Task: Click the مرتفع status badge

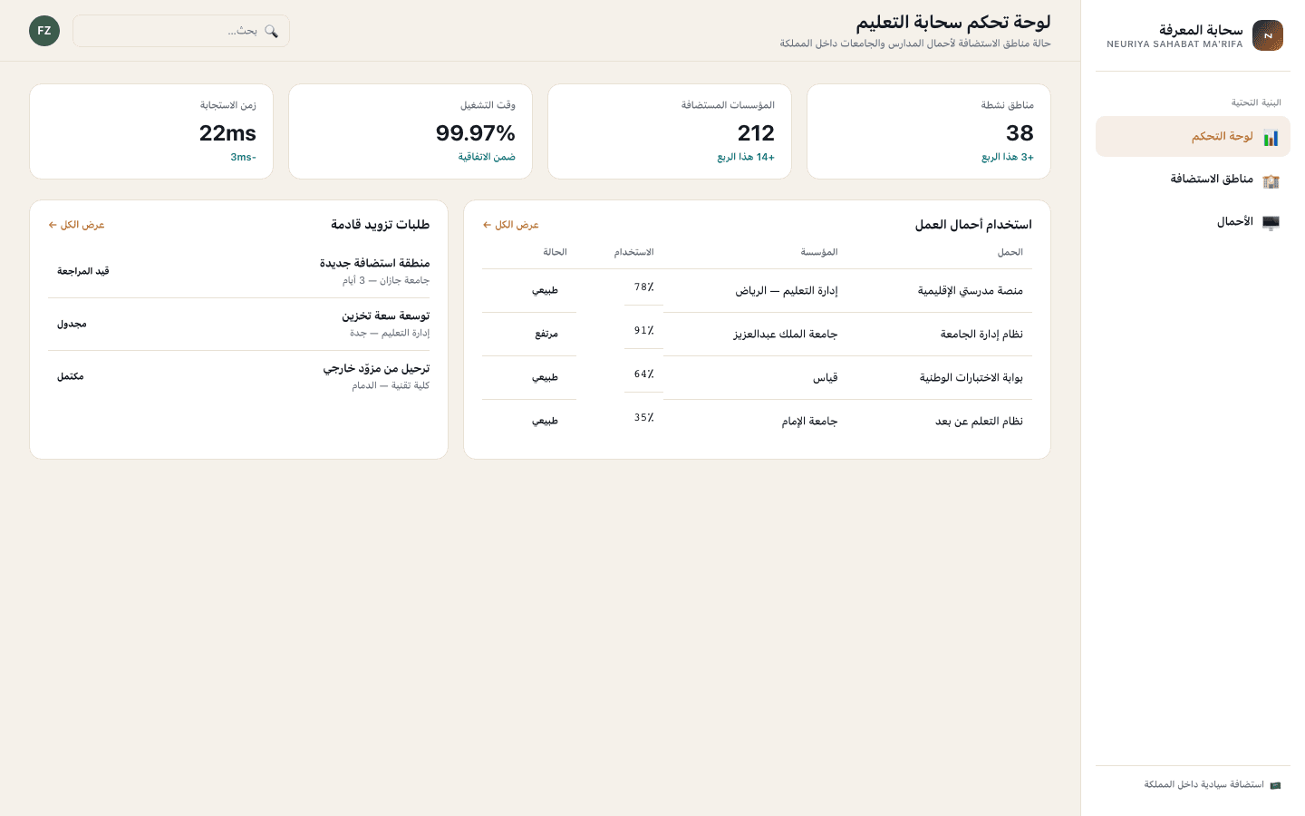Action: 546,335
